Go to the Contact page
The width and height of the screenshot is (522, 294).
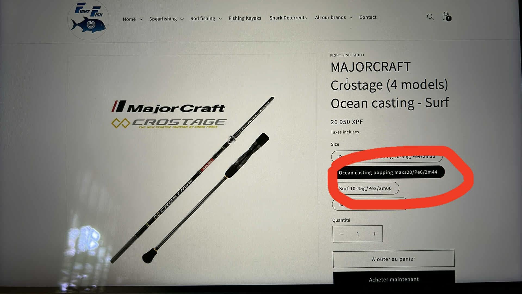pos(368,17)
